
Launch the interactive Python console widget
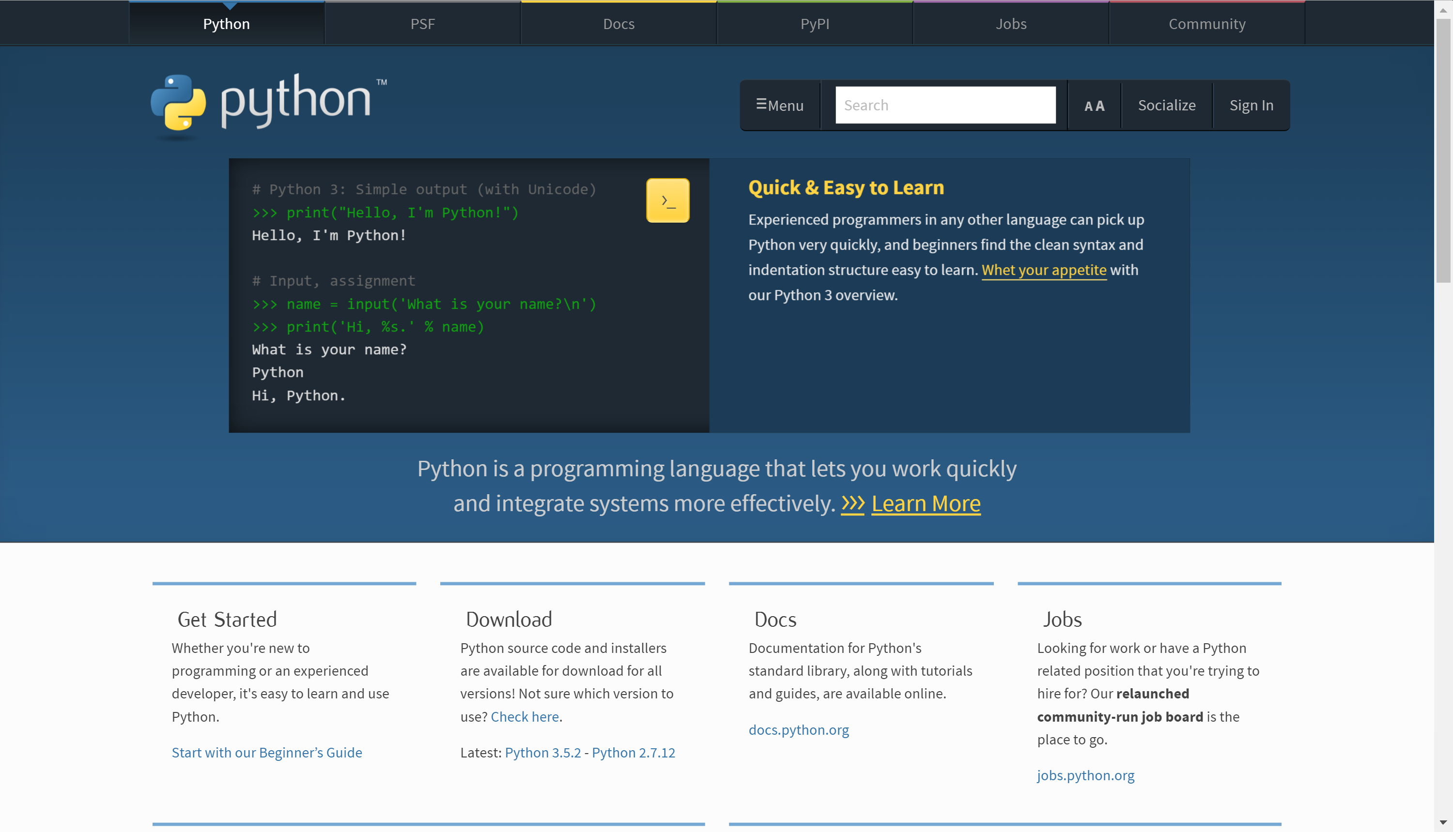coord(667,200)
